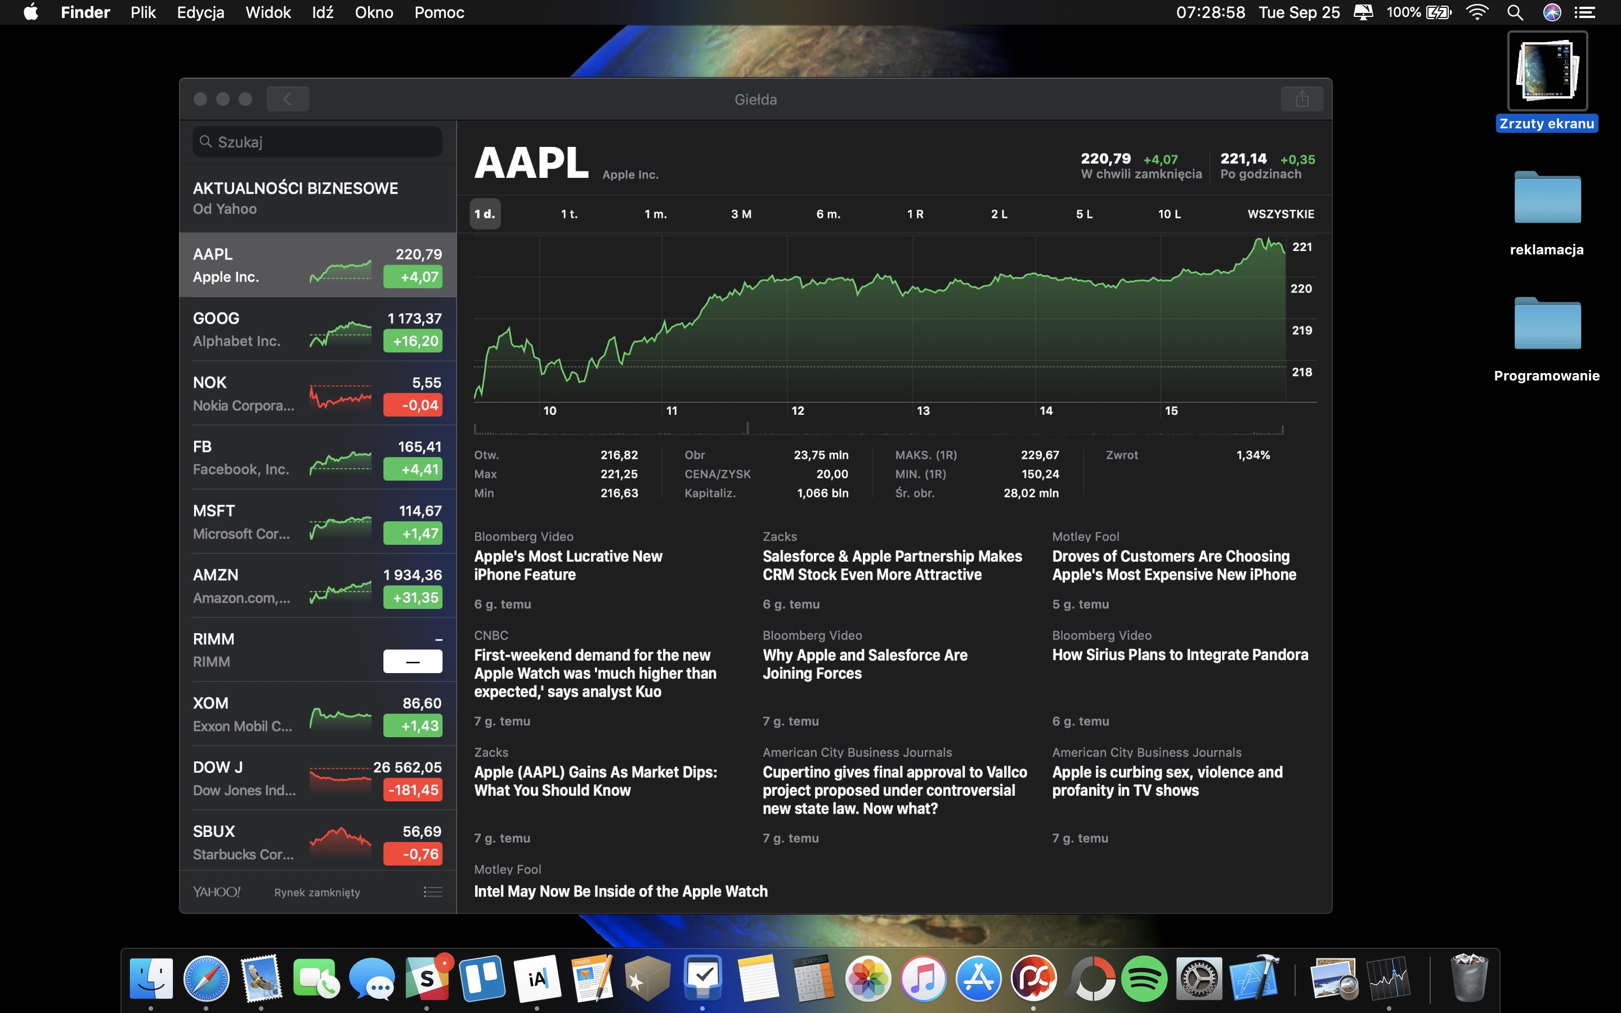Toggle AMZN change badge +31,35
The width and height of the screenshot is (1621, 1013).
click(x=413, y=598)
